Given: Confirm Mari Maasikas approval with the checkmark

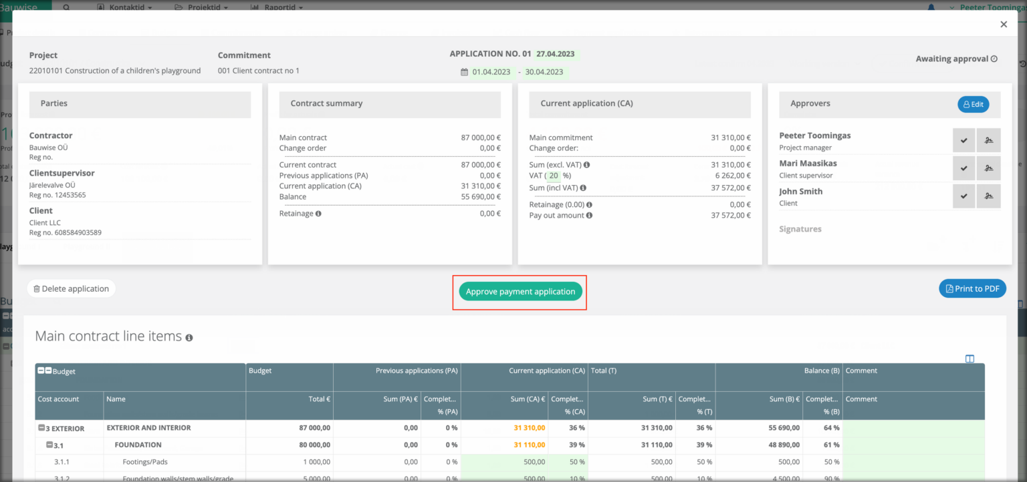Looking at the screenshot, I should point(963,168).
